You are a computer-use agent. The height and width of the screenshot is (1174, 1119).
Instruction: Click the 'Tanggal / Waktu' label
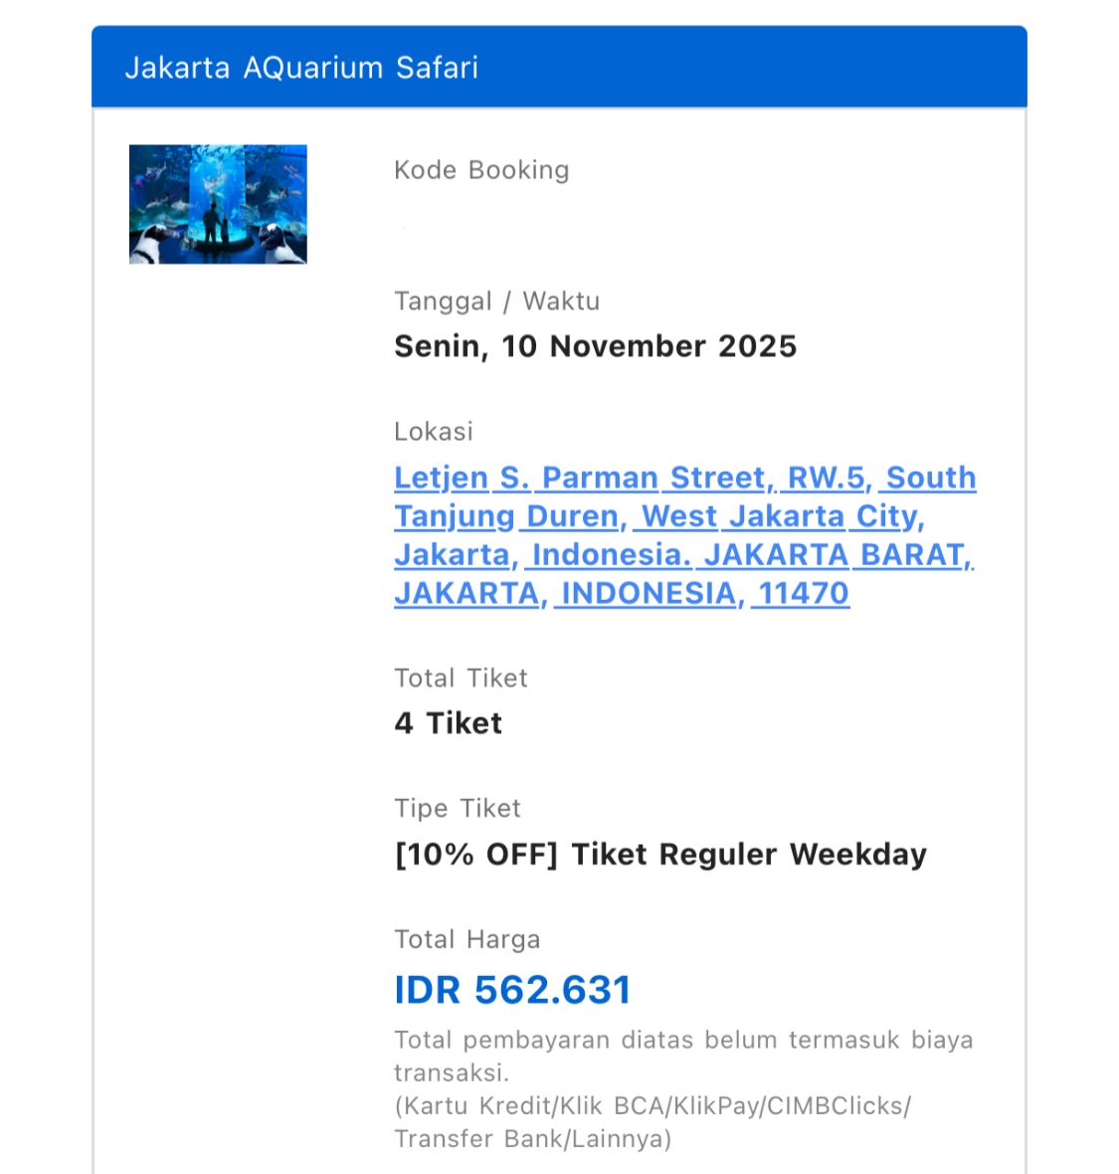click(497, 301)
